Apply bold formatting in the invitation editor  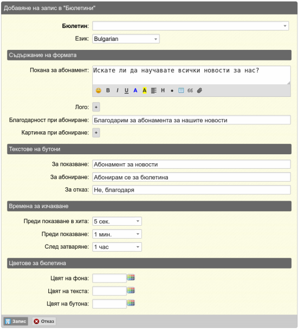click(x=108, y=90)
